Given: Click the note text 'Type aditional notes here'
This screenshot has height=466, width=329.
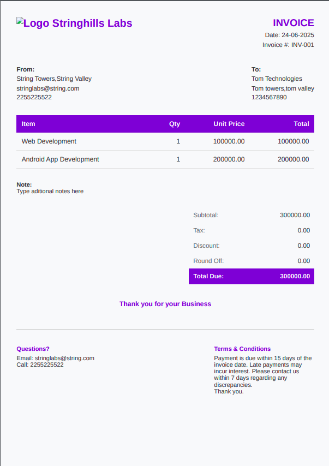Looking at the screenshot, I should [50, 192].
